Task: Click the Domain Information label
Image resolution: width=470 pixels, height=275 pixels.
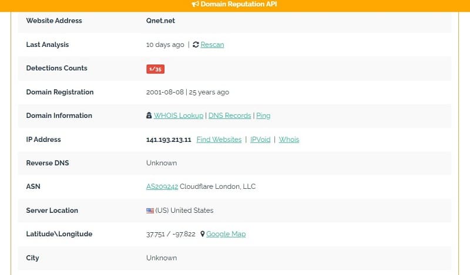Action: [59, 116]
